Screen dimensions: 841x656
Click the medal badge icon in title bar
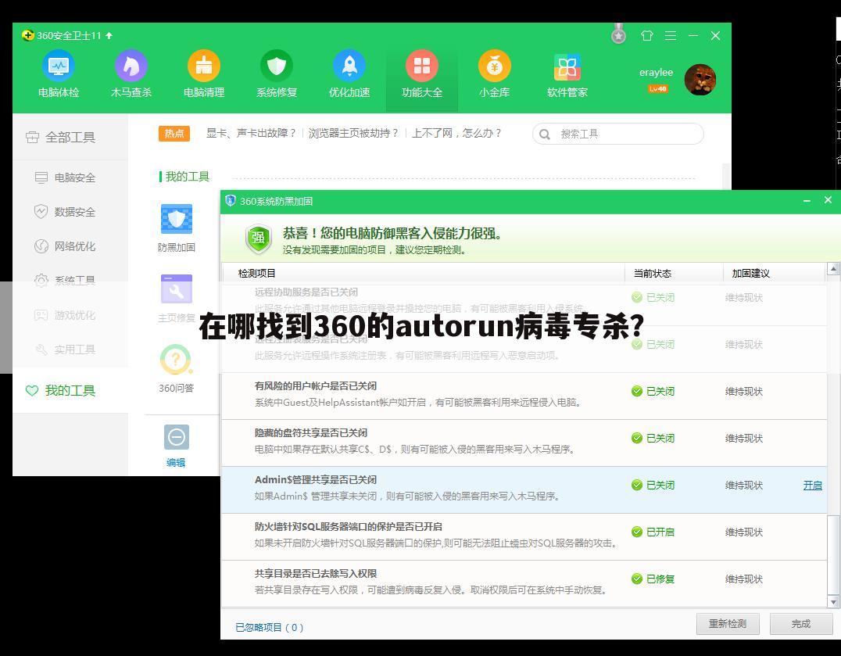click(x=618, y=34)
